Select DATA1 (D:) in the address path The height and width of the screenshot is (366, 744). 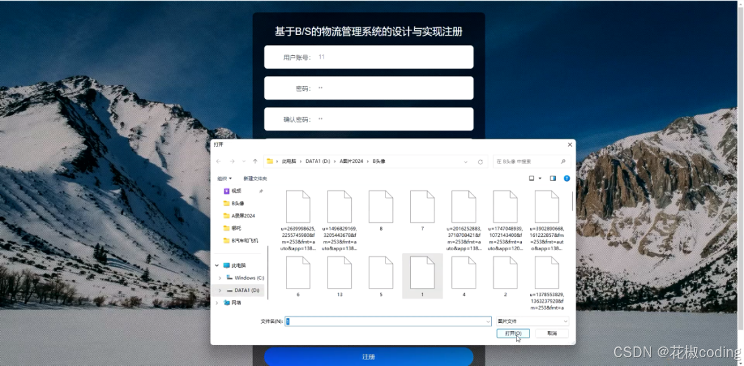pos(318,161)
